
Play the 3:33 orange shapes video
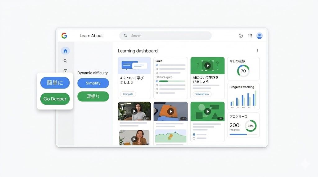pos(170,111)
